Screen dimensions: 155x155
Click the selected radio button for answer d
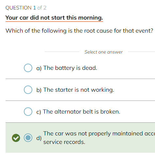point(28,138)
